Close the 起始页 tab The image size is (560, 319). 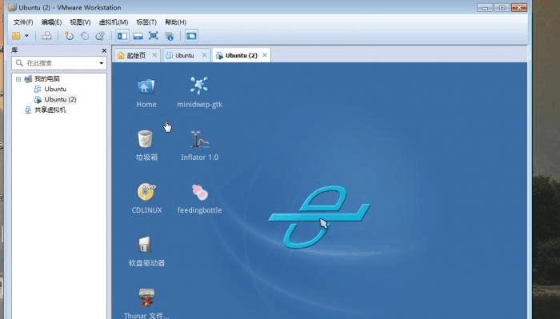154,55
